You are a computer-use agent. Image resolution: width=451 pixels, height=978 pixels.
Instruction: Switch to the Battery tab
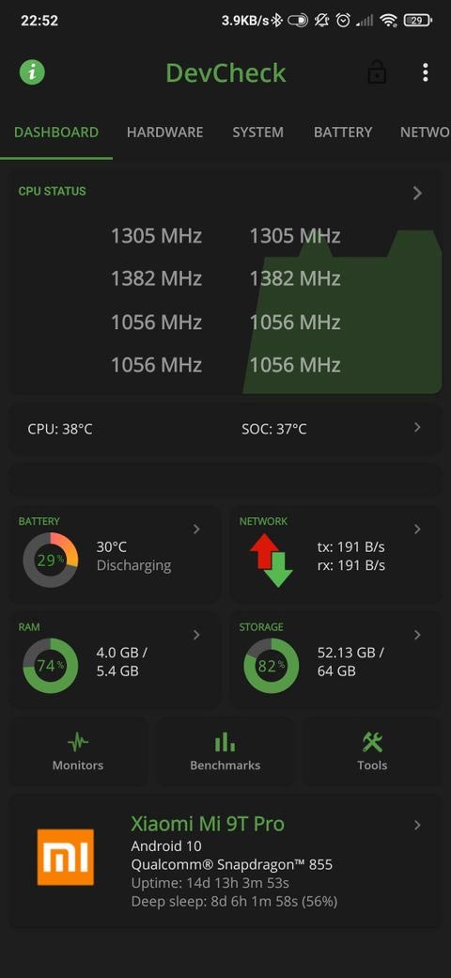(343, 133)
